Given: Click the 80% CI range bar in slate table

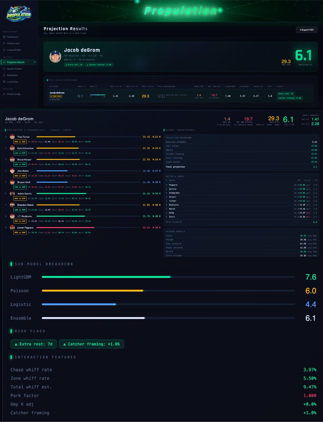Looking at the screenshot, I should point(97,95).
